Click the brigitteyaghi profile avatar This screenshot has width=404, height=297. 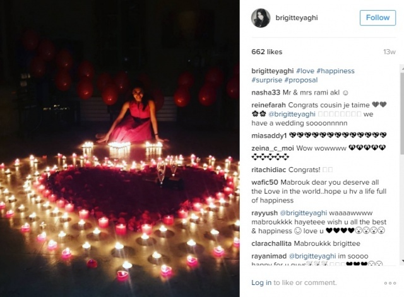click(x=261, y=18)
